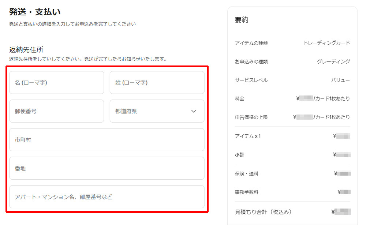The width and height of the screenshot is (366, 225).
Task: Click the 発送・支払い page heading
Action: click(35, 12)
